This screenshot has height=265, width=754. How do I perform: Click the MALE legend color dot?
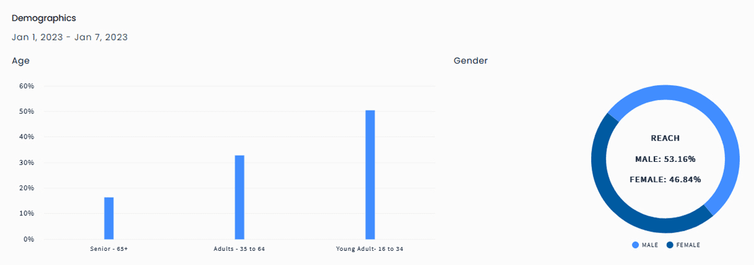point(635,245)
